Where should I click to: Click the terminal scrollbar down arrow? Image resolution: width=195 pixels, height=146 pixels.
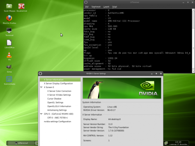(193, 72)
